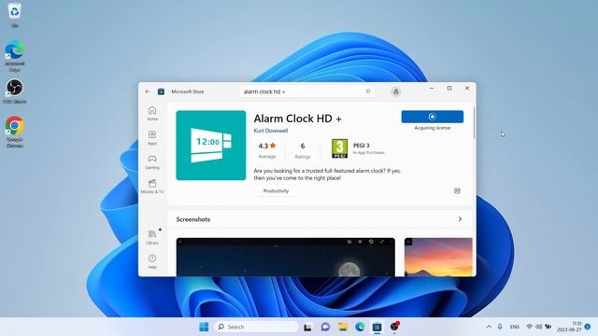Open Library in Store sidebar
Image resolution: width=598 pixels, height=336 pixels.
click(x=152, y=237)
